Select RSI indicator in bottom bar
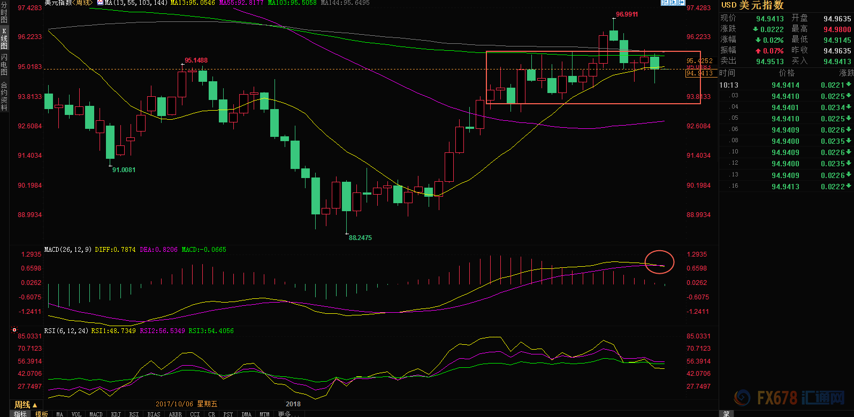Screen dimensions: 854x417 [134, 414]
